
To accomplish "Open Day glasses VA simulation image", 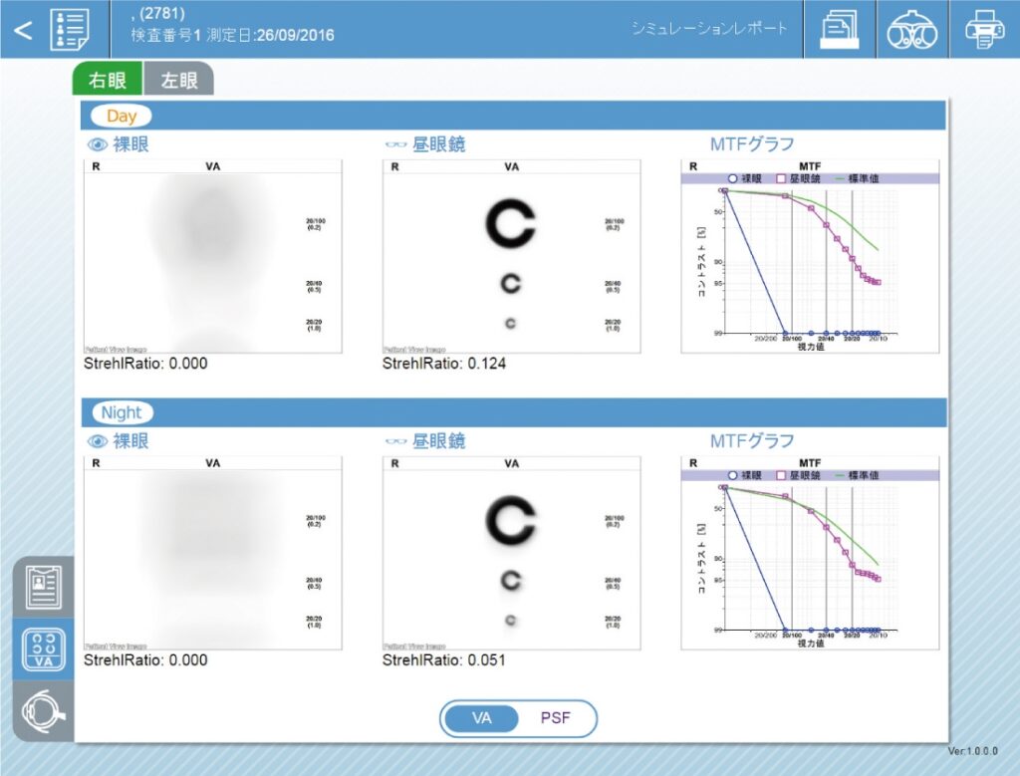I will [511, 256].
